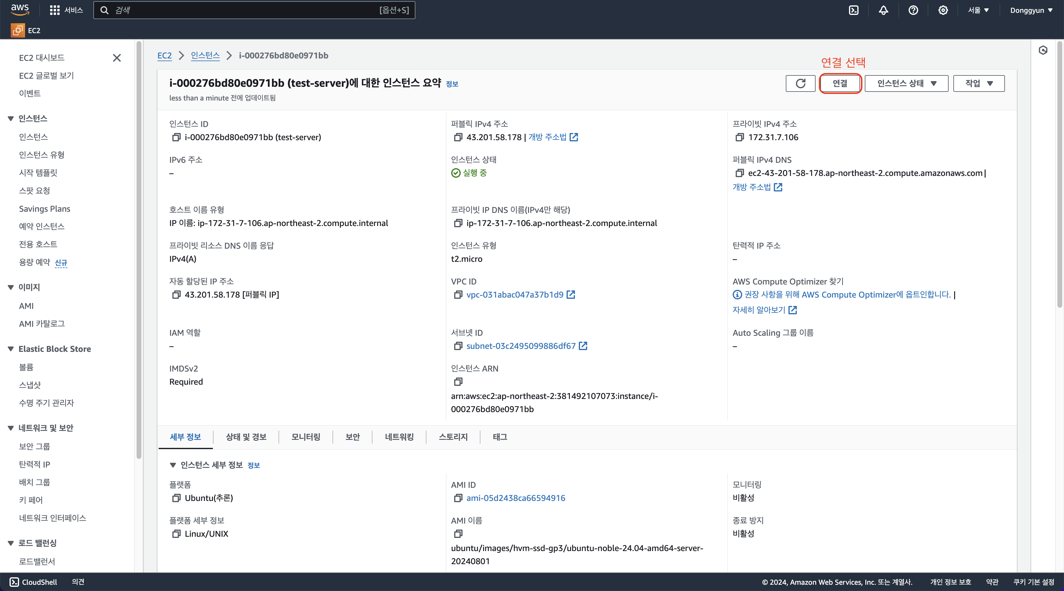Copy the instance ID to clipboard
This screenshot has height=591, width=1064.
(x=176, y=137)
